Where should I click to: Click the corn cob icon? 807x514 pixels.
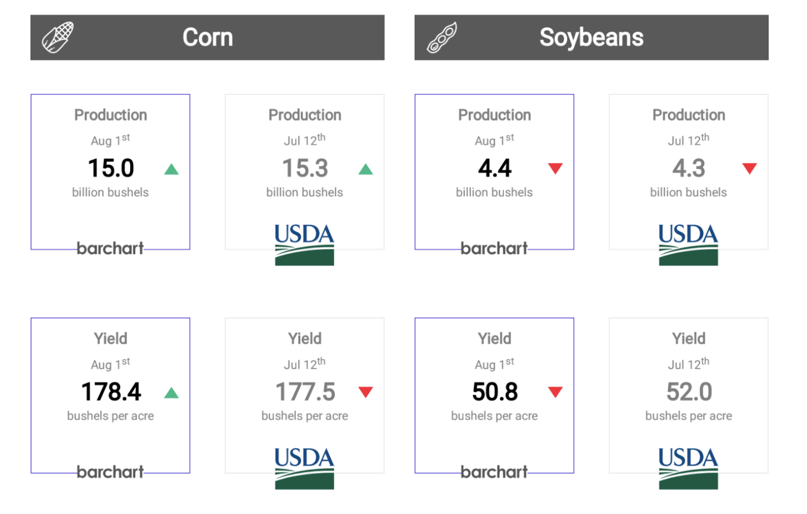tap(57, 38)
